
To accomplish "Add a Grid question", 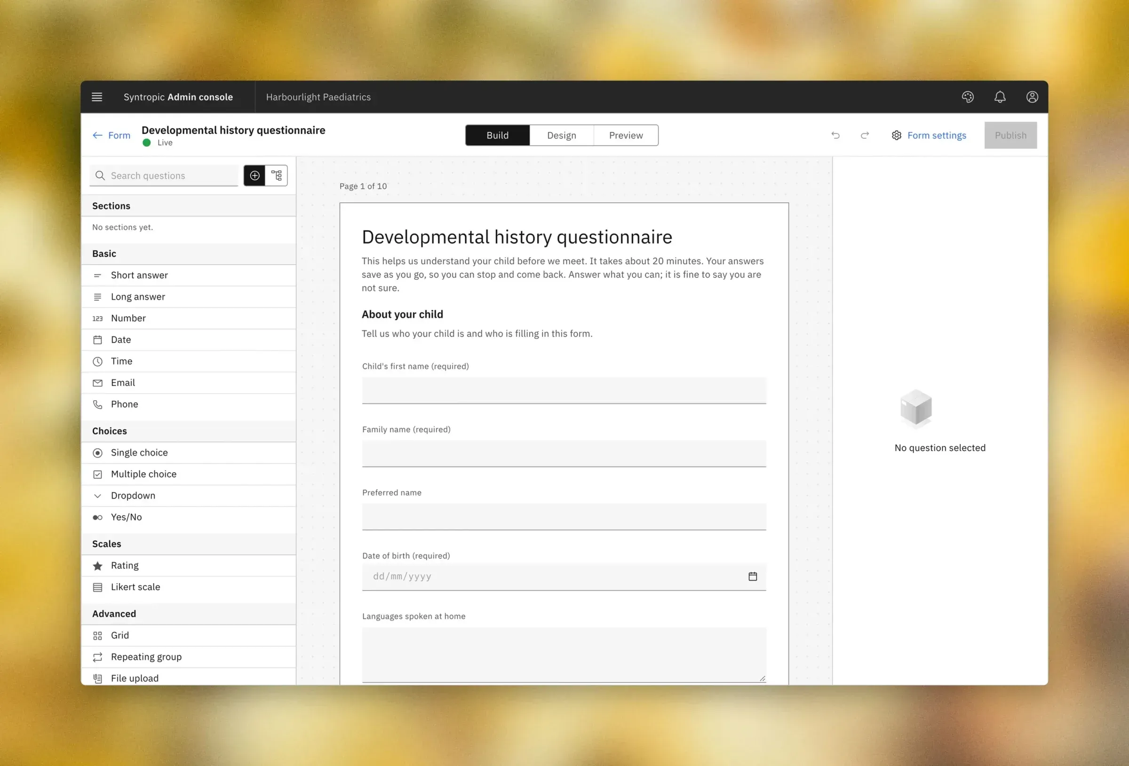I will [189, 635].
